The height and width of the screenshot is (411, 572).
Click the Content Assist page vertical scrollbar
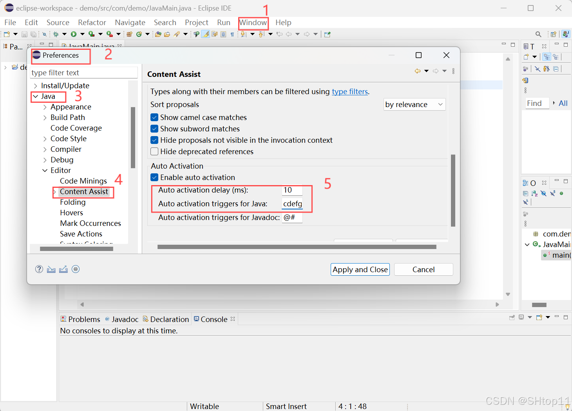[453, 191]
